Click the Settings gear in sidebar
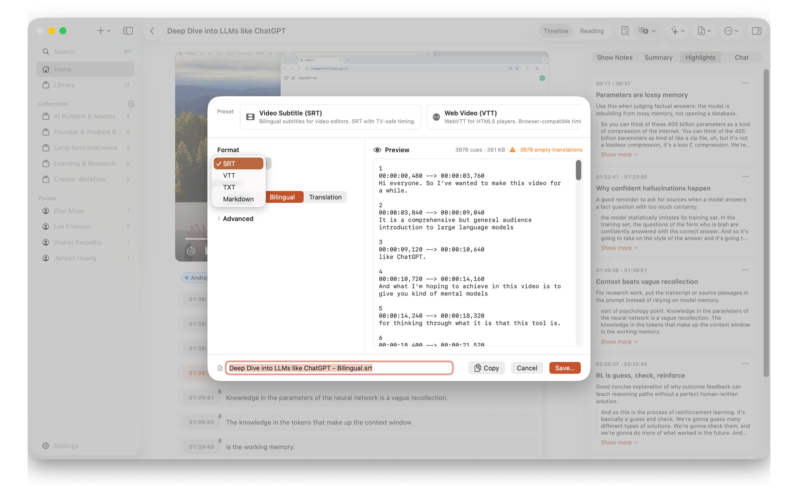The width and height of the screenshot is (798, 495). pos(46,445)
